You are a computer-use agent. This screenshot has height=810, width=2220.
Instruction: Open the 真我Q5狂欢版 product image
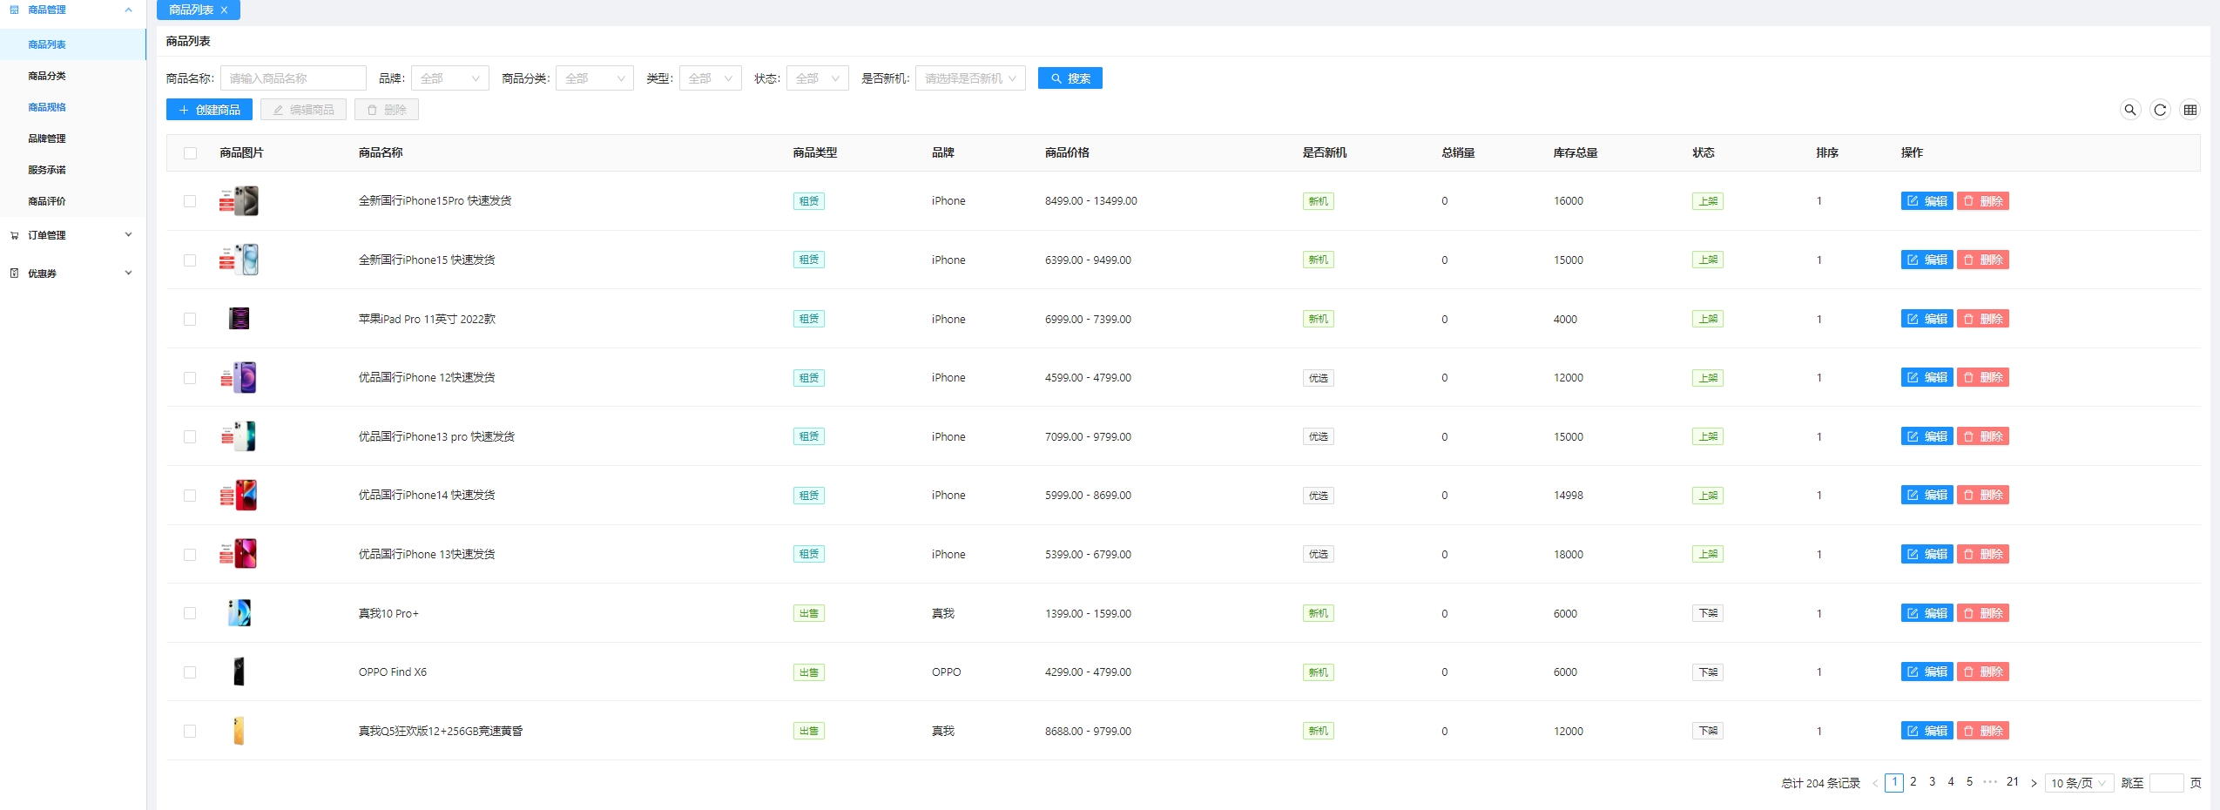pyautogui.click(x=239, y=731)
